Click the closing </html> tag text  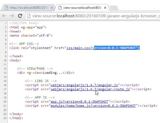click(x=16, y=118)
